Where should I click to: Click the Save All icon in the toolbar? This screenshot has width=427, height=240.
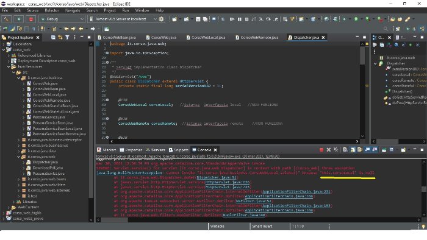[205, 19]
